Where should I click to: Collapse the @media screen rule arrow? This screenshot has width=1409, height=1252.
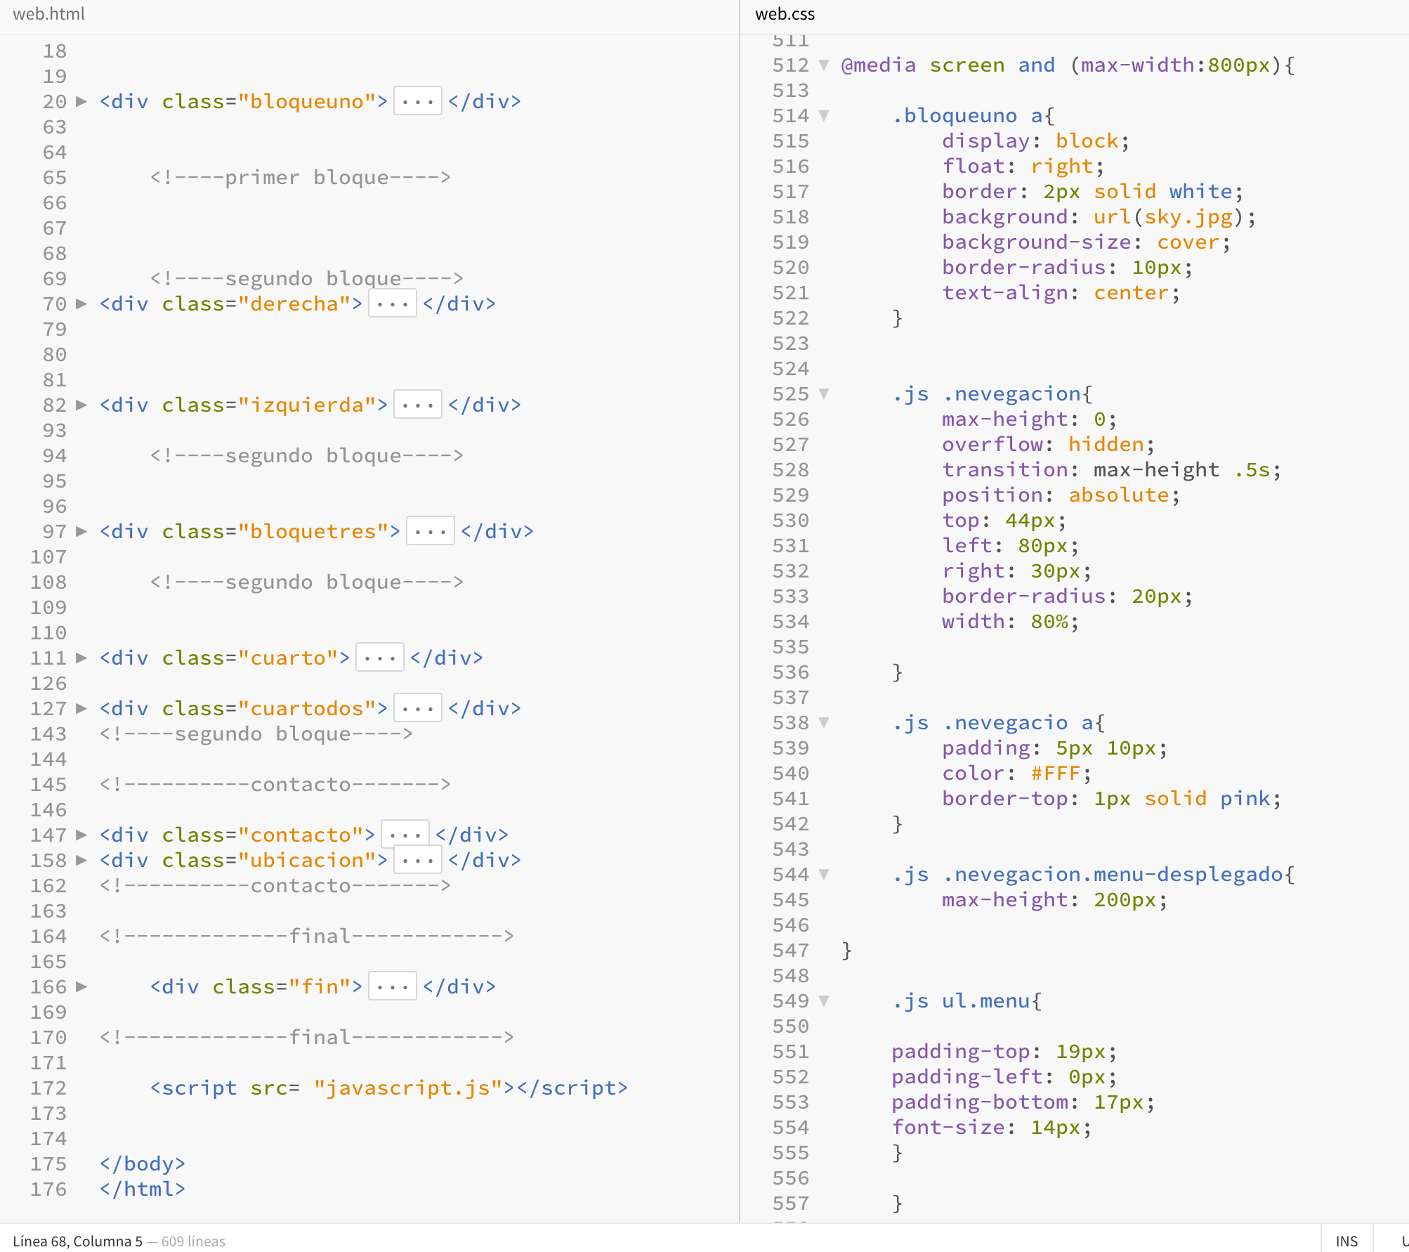[824, 65]
